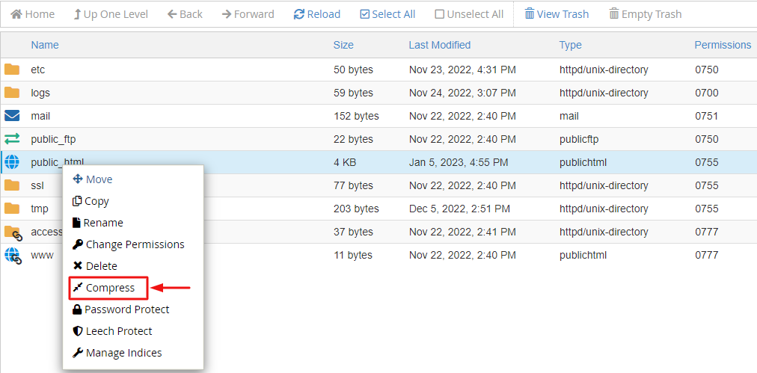Click the logs folder icon
This screenshot has height=373, width=757.
click(12, 93)
